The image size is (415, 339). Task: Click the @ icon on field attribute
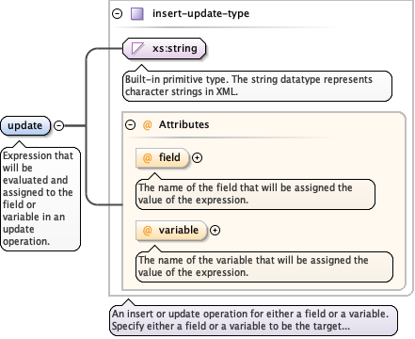tap(147, 157)
